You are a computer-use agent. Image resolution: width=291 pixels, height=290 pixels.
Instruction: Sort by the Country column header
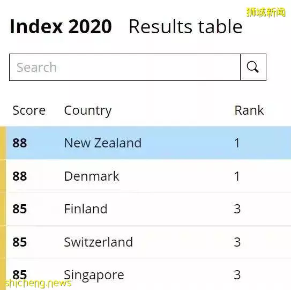pos(88,111)
